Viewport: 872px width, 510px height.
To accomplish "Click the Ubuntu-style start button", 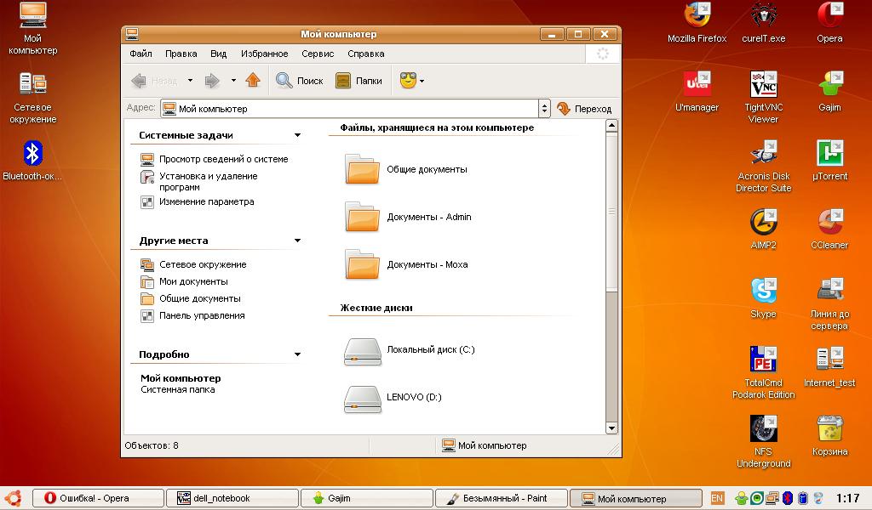I will point(14,498).
